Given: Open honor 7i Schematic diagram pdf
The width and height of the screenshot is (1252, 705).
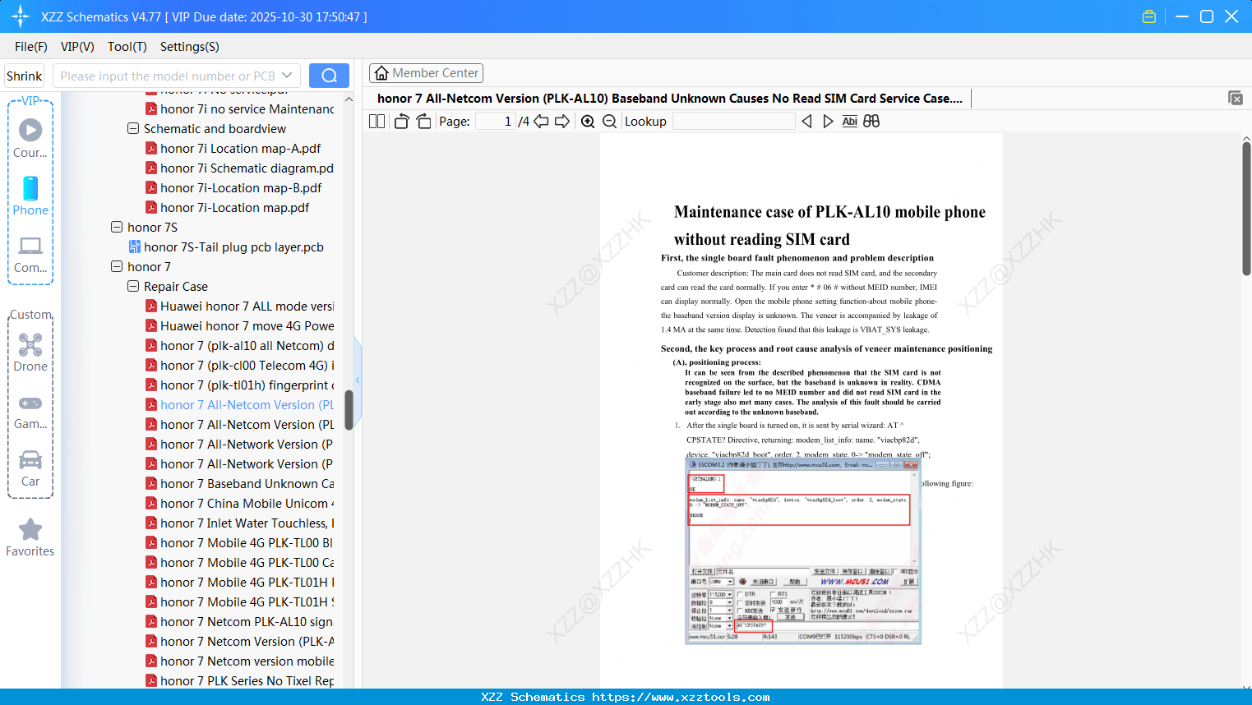Looking at the screenshot, I should (x=239, y=168).
